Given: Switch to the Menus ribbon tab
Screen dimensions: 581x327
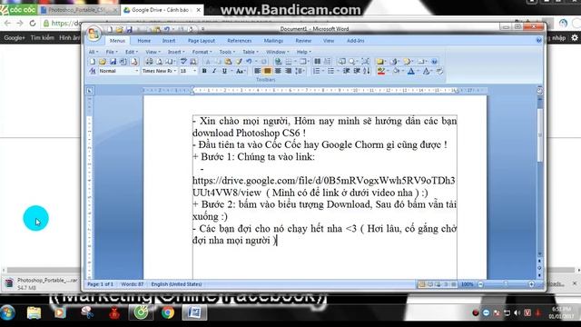Looking at the screenshot, I should pyautogui.click(x=117, y=41).
